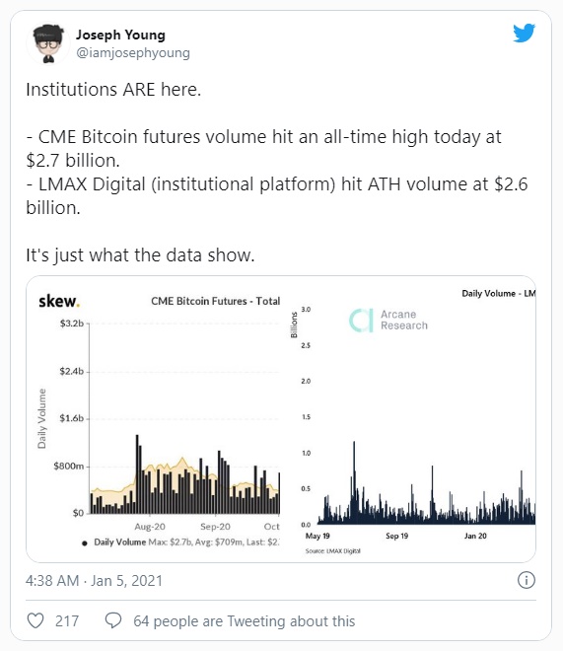Screen dimensions: 563x651
Task: Open the CME Bitcoin Futures chart image
Action: pos(158,419)
